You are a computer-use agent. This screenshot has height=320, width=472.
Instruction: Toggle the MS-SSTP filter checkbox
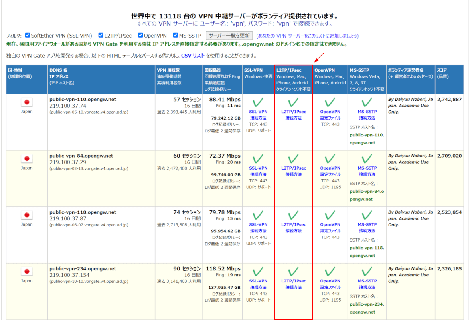click(x=176, y=36)
